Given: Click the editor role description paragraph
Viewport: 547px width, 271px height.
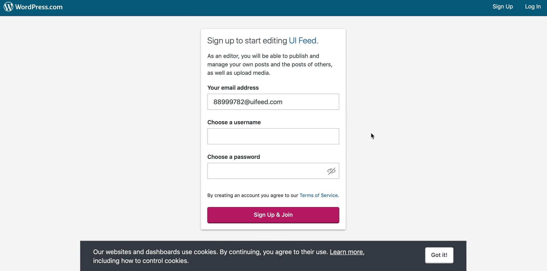Looking at the screenshot, I should coord(270,64).
